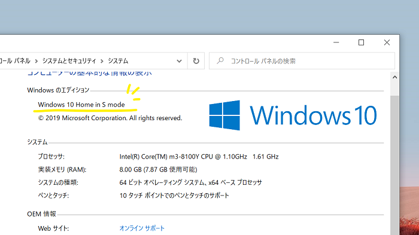Maximize the System window
The image size is (419, 235).
pyautogui.click(x=362, y=42)
